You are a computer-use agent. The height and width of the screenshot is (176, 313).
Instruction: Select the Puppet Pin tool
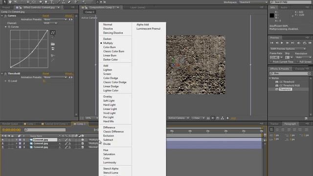pyautogui.click(x=84, y=2)
